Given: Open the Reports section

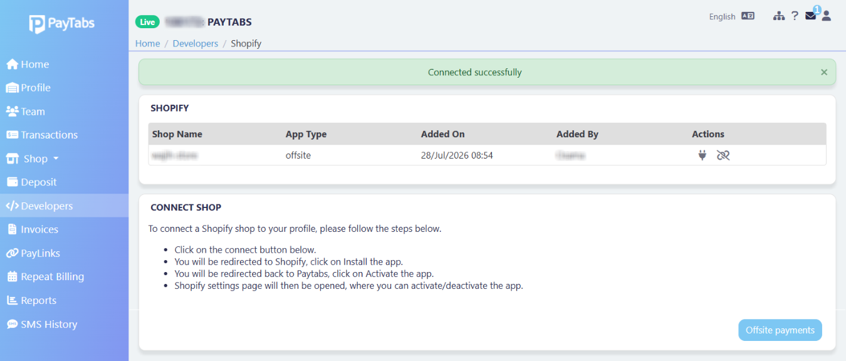Looking at the screenshot, I should [x=64, y=300].
